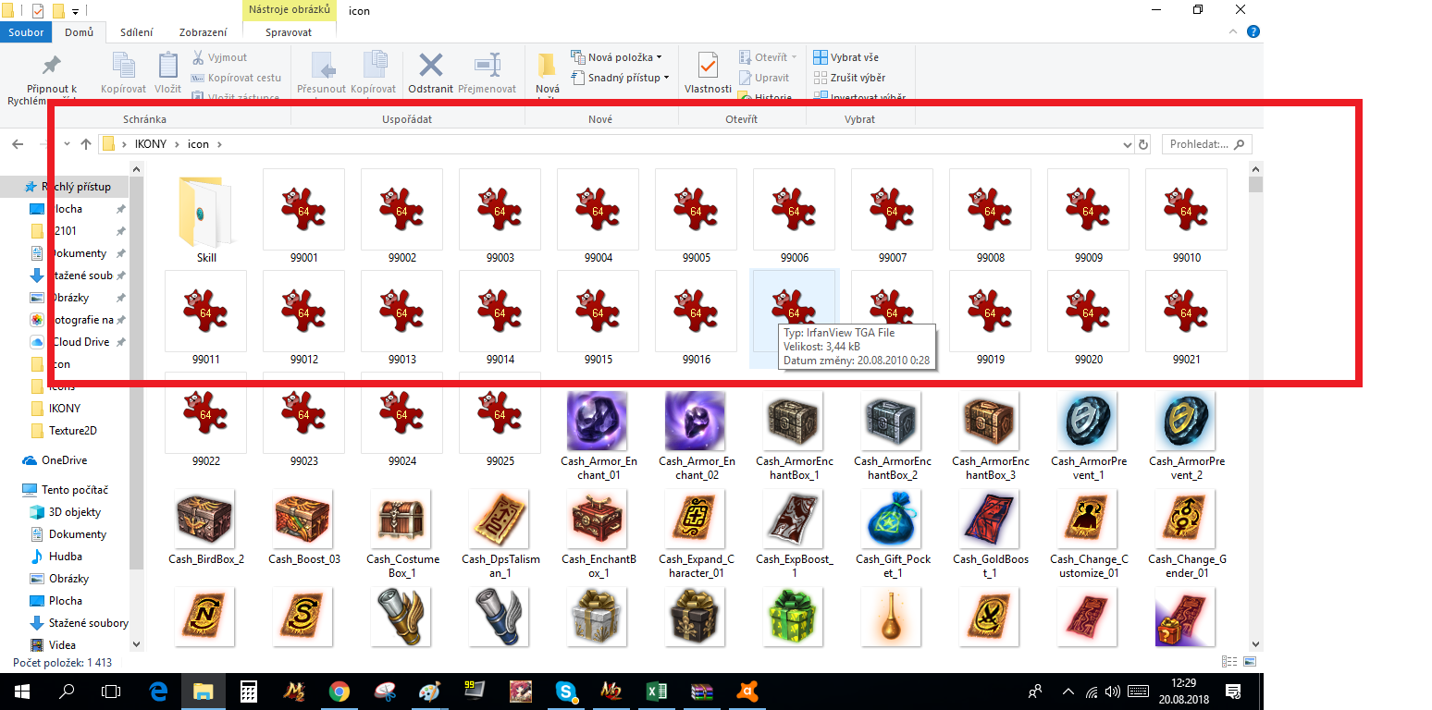Expand the Nová položka dropdown
Image resolution: width=1432 pixels, height=710 pixels.
tap(660, 57)
